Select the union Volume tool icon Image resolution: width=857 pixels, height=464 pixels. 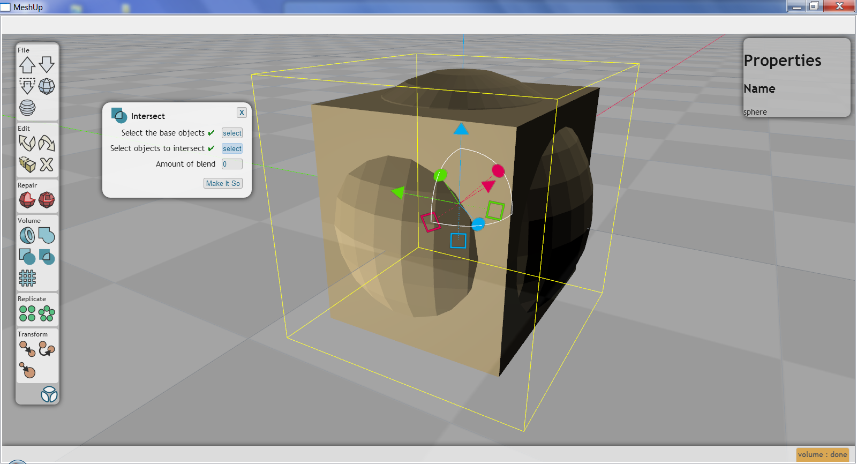tap(47, 235)
